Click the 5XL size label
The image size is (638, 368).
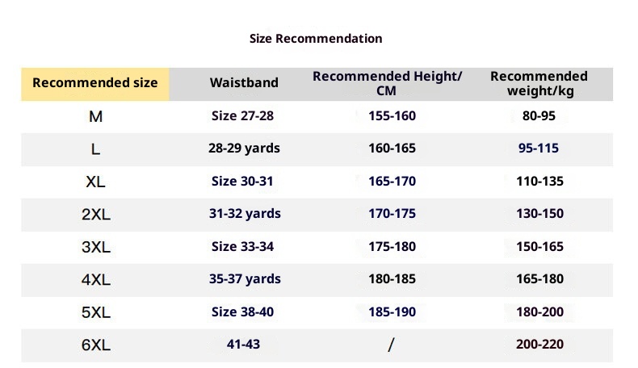pyautogui.click(x=95, y=312)
